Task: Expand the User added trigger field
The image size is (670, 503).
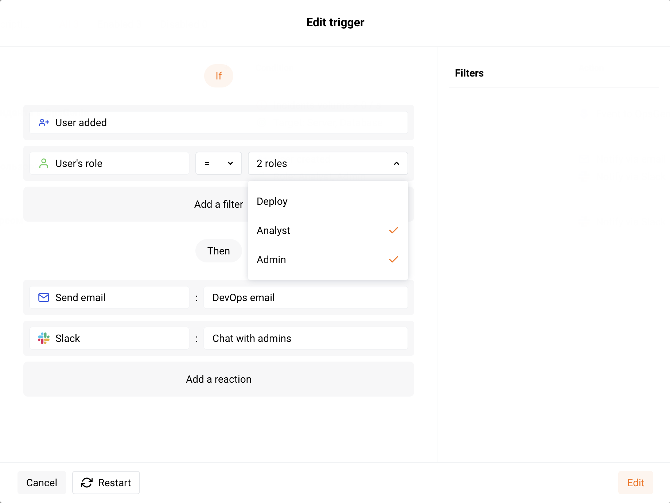Action: click(218, 122)
